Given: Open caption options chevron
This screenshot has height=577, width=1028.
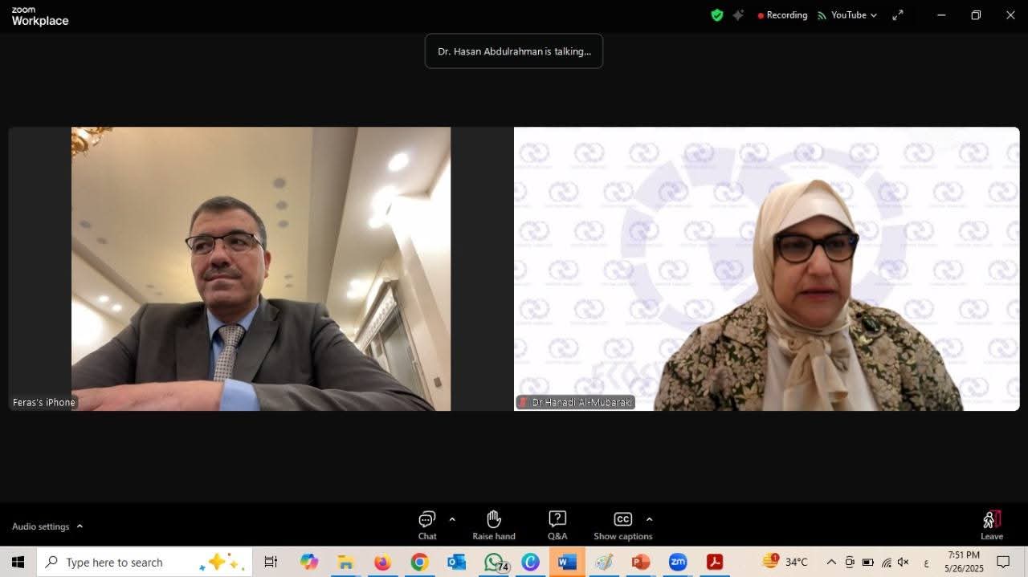Looking at the screenshot, I should (x=649, y=519).
